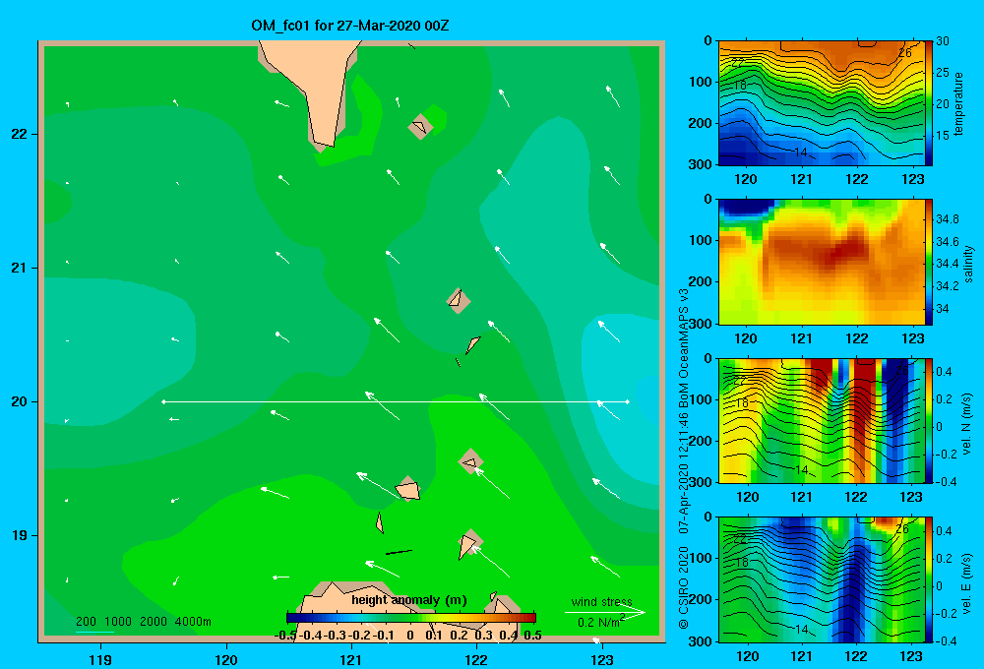Click the salinity color scale bar

click(x=929, y=262)
